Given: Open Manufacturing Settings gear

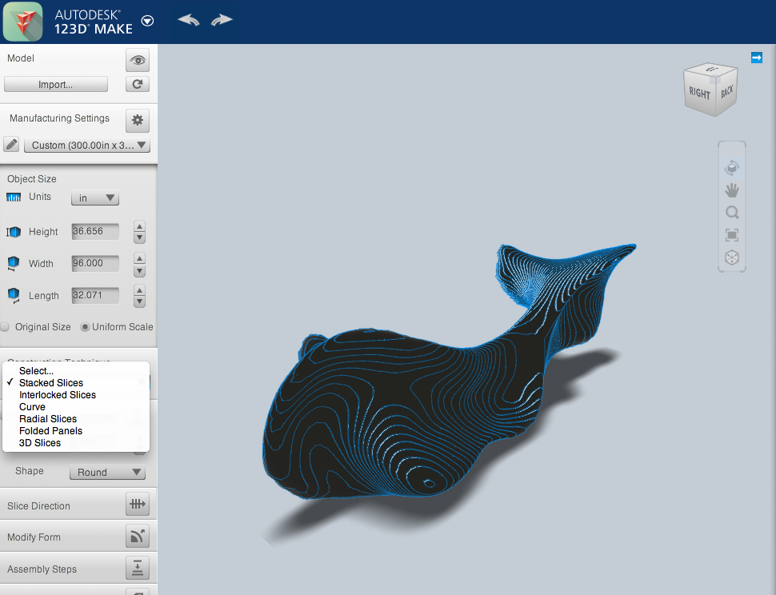Looking at the screenshot, I should [138, 120].
